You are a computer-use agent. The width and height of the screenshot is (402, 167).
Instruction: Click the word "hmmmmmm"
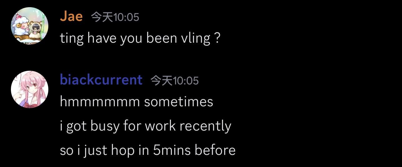tap(99, 102)
